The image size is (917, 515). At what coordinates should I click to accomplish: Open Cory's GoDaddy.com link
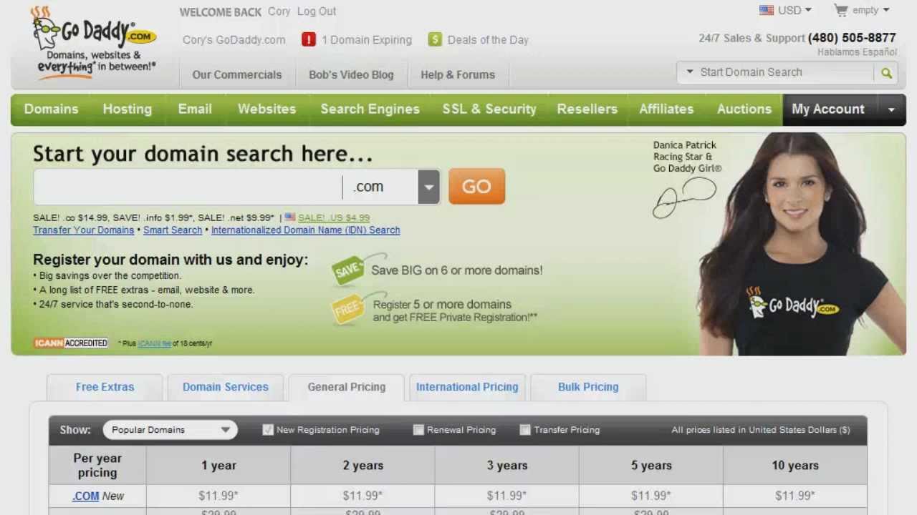point(234,40)
